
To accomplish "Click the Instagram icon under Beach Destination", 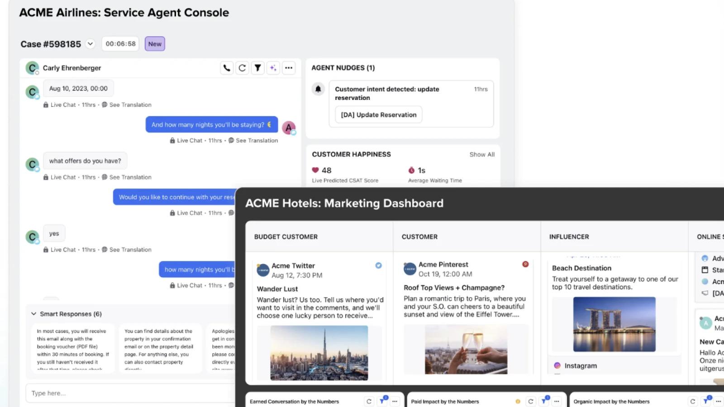I will pos(557,365).
